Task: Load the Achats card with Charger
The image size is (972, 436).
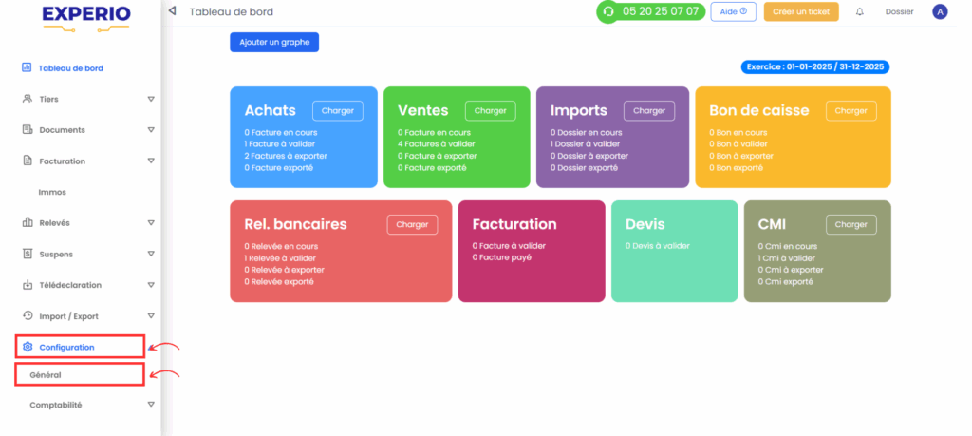Action: pyautogui.click(x=337, y=110)
